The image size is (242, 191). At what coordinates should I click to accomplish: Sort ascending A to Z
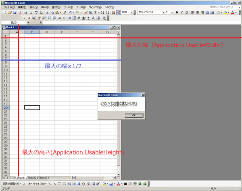pyautogui.click(x=102, y=13)
